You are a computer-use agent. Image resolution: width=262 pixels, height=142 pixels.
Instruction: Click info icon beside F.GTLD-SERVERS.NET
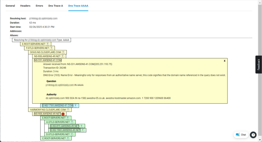pyautogui.click(x=51, y=48)
